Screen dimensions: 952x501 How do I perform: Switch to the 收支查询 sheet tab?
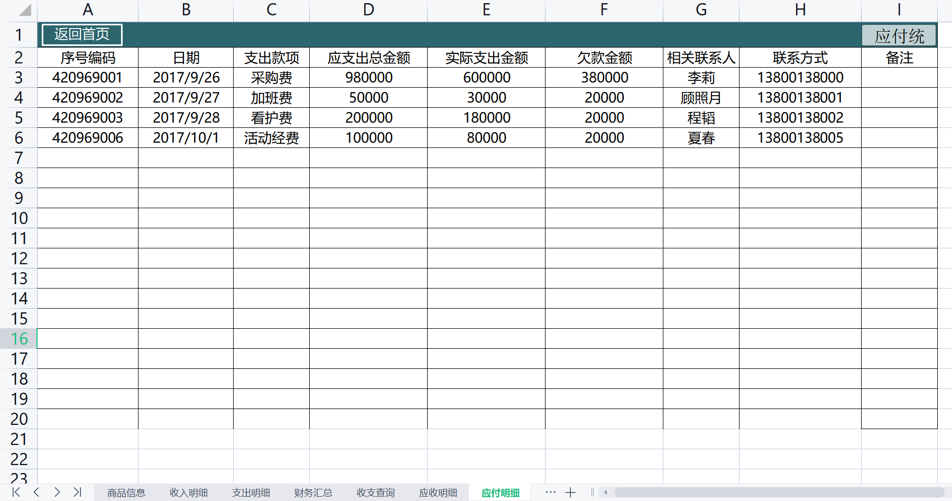375,492
